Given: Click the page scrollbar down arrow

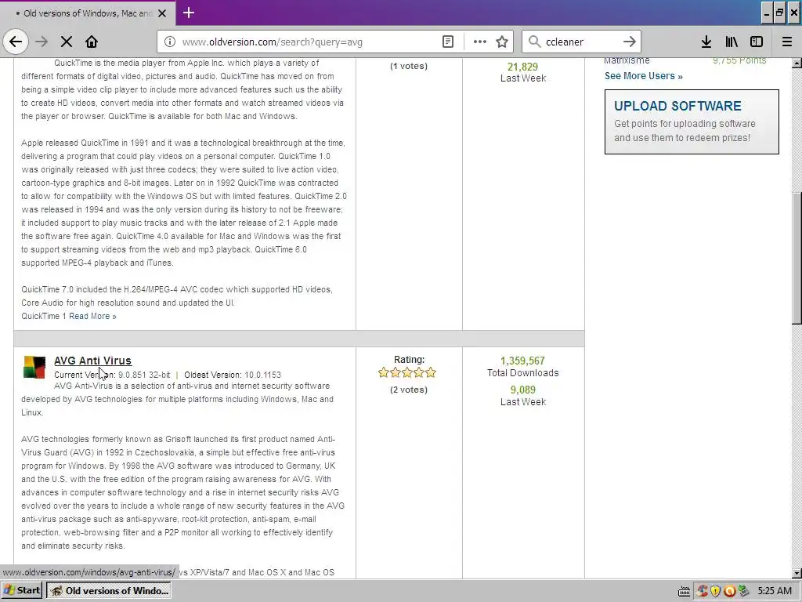Looking at the screenshot, I should [797, 573].
